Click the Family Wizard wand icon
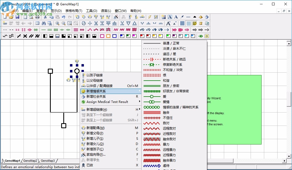 tap(116, 17)
